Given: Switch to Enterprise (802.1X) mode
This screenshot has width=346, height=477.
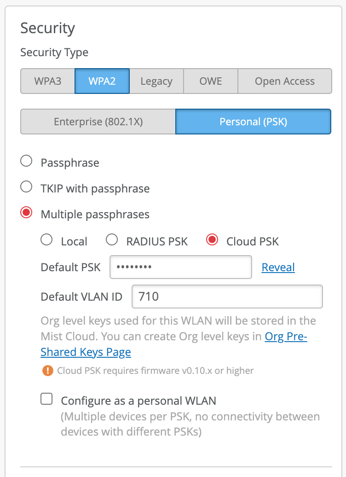Looking at the screenshot, I should 98,122.
